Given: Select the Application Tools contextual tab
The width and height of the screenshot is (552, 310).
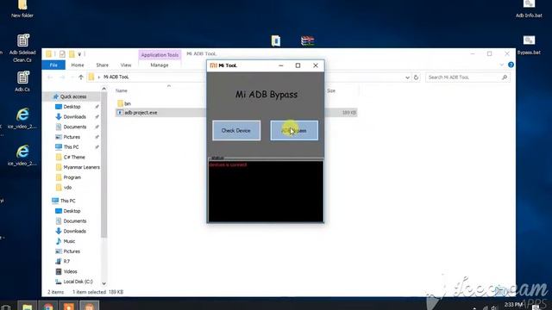Looking at the screenshot, I should 160,55.
